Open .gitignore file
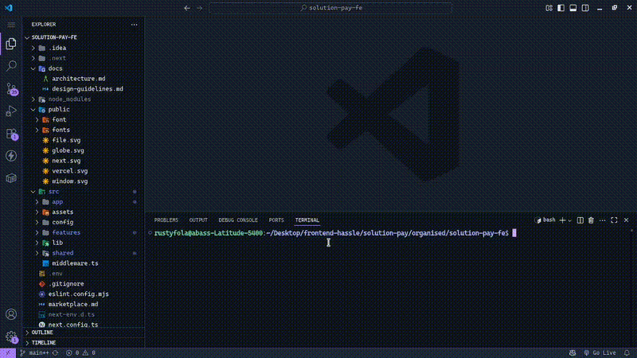The height and width of the screenshot is (358, 637). (84, 284)
